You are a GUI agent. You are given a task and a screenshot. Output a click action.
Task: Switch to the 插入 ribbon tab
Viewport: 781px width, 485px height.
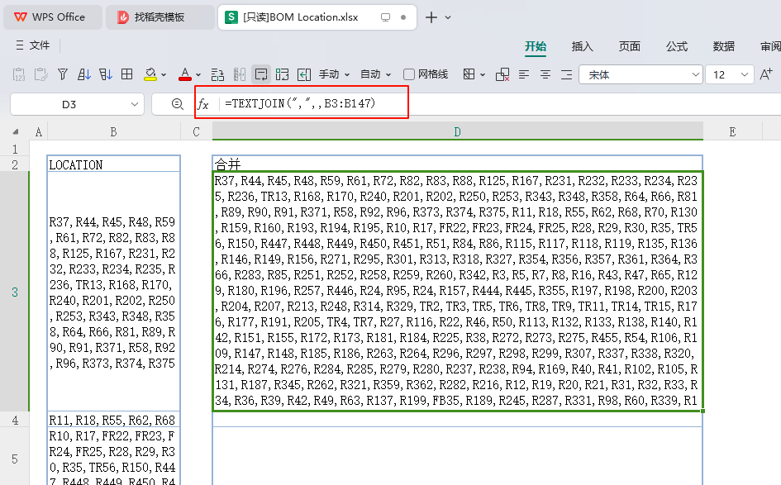coord(583,46)
